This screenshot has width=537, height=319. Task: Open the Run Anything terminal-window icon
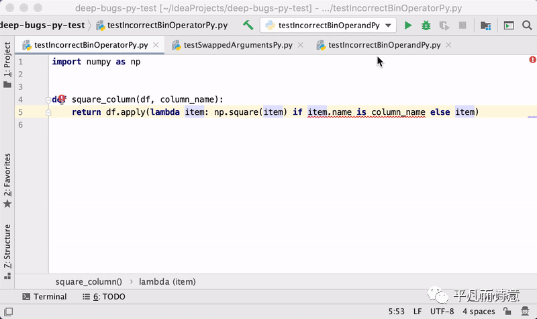coord(509,26)
